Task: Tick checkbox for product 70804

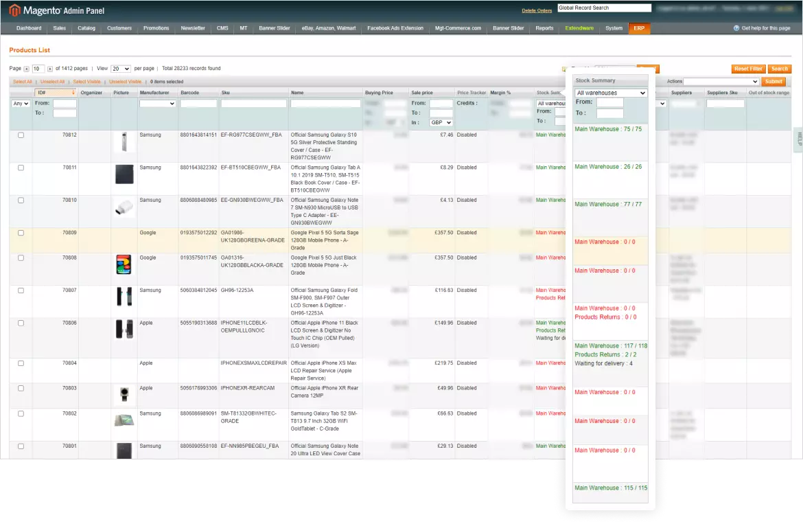Action: tap(21, 363)
